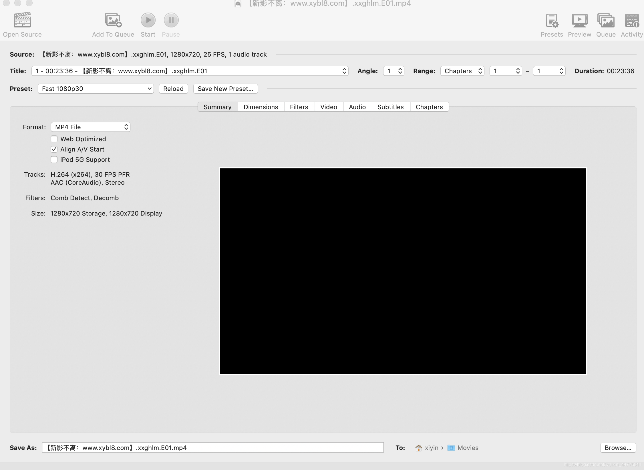Enable iPod 5G Support checkbox

click(54, 160)
